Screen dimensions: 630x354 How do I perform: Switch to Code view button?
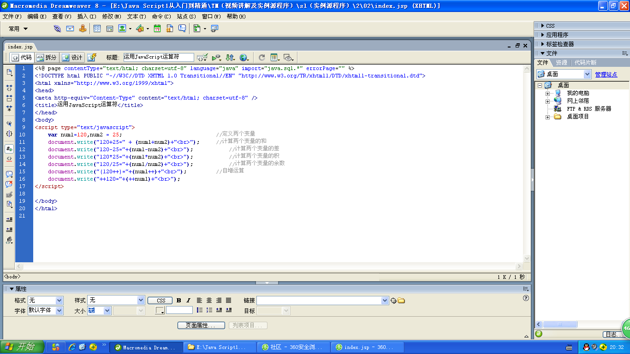(22, 58)
